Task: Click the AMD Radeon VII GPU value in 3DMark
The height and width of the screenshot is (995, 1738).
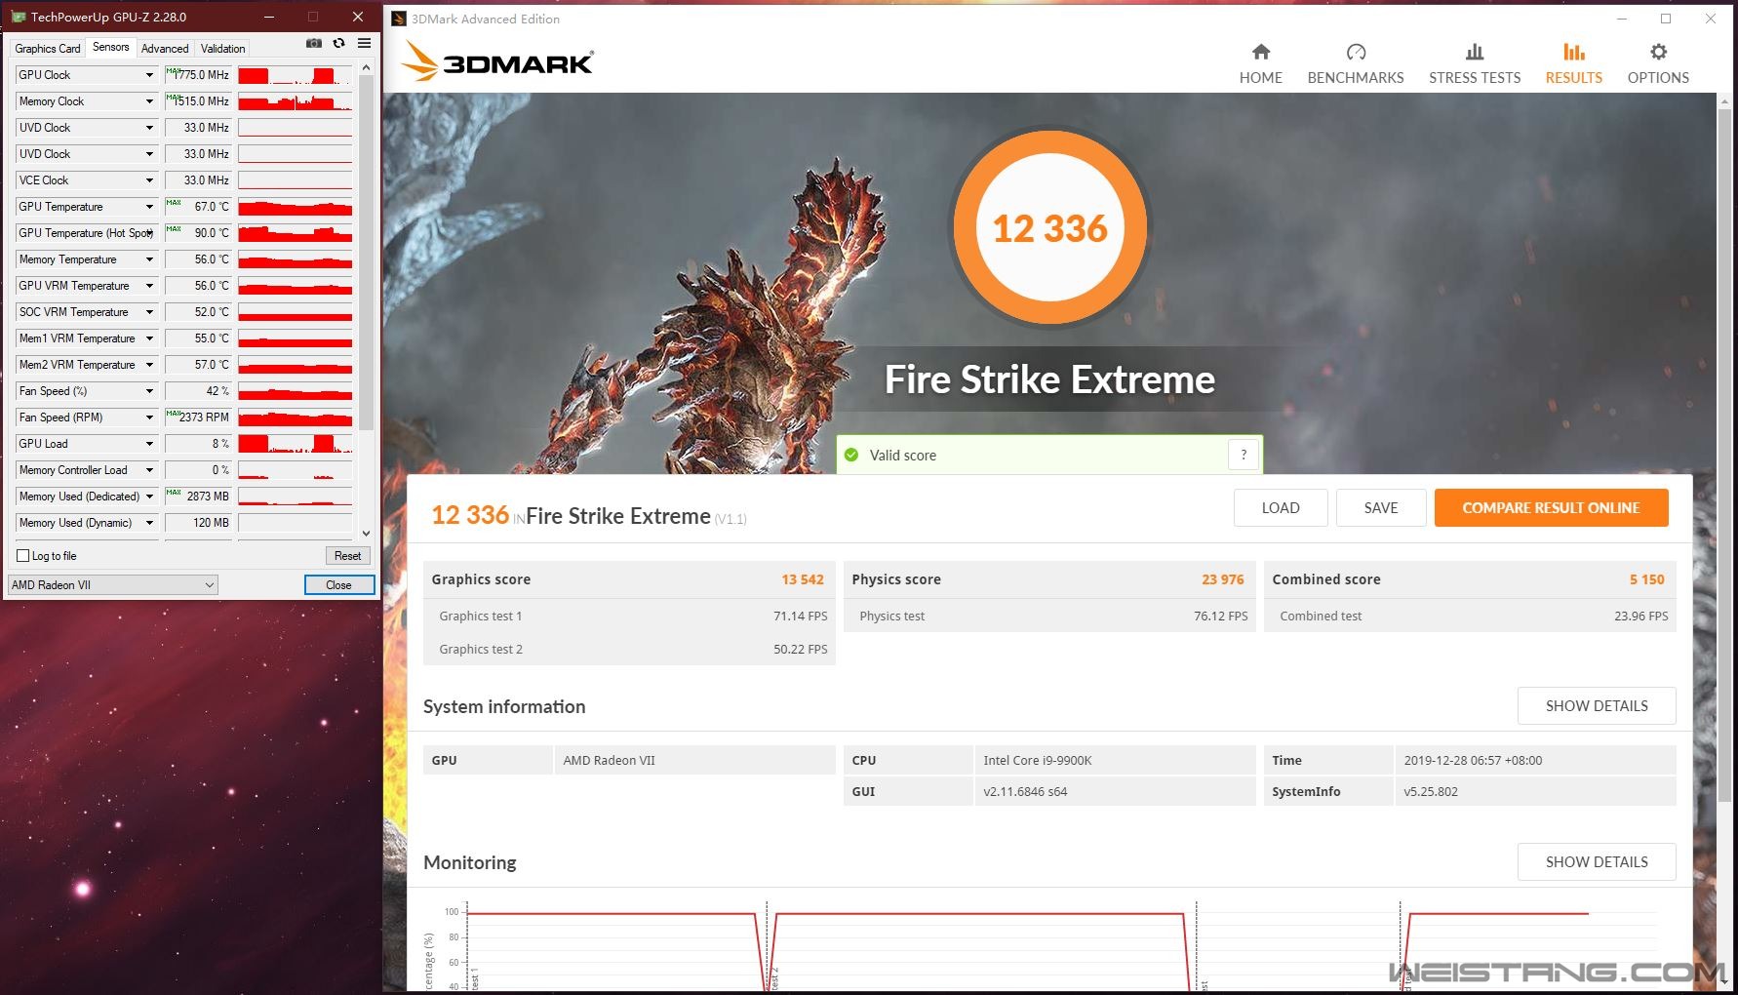Action: (609, 761)
